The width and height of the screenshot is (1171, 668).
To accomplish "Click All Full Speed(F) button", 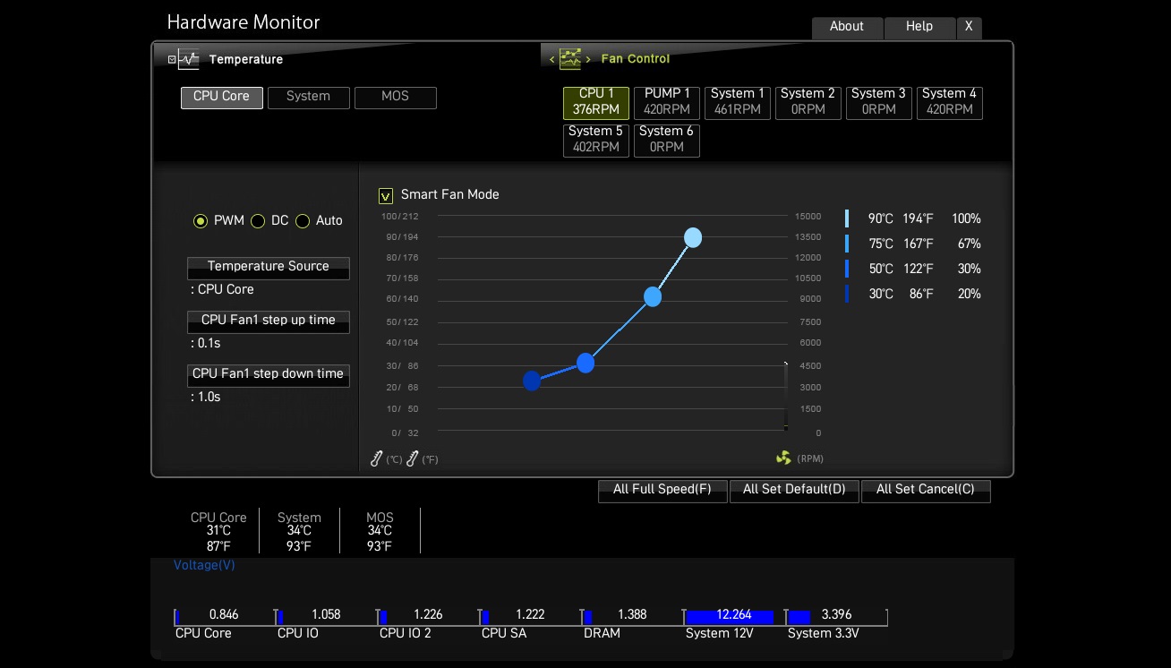I will tap(662, 491).
